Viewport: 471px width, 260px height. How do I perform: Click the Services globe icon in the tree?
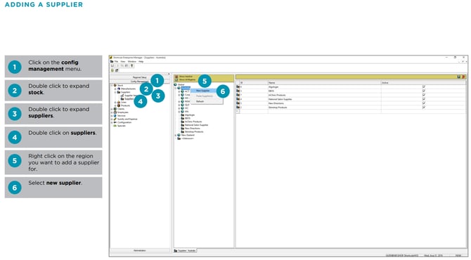[115, 115]
